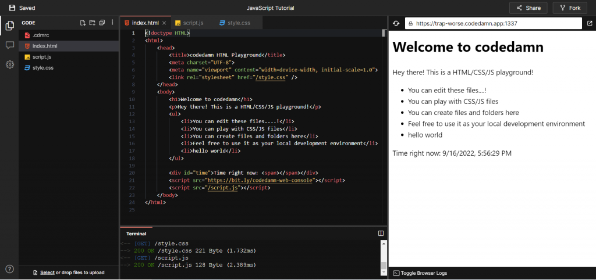Collapse all folders icon in CODE panel
Screen dimensions: 596x280
pyautogui.click(x=101, y=23)
